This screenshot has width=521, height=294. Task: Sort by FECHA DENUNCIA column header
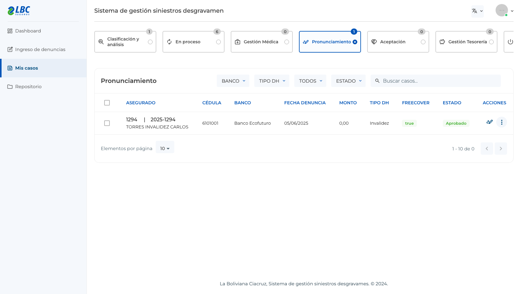click(x=305, y=103)
